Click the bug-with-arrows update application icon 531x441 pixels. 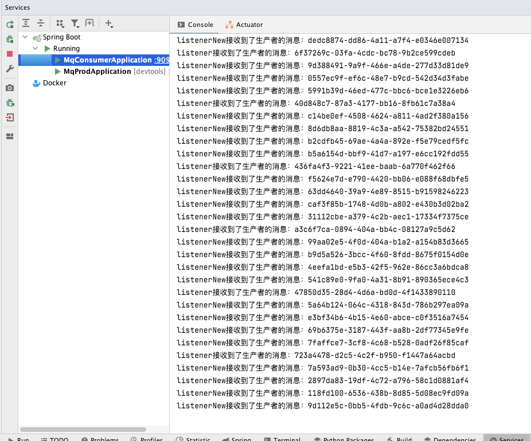(x=10, y=103)
